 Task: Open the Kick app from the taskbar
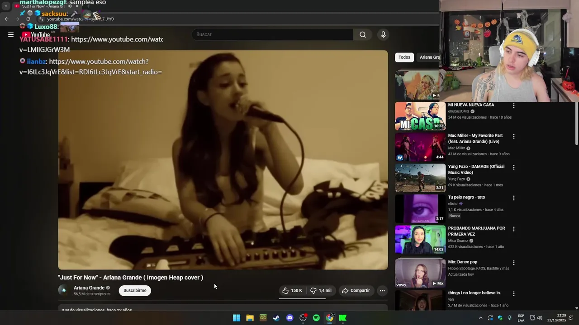[x=343, y=318]
